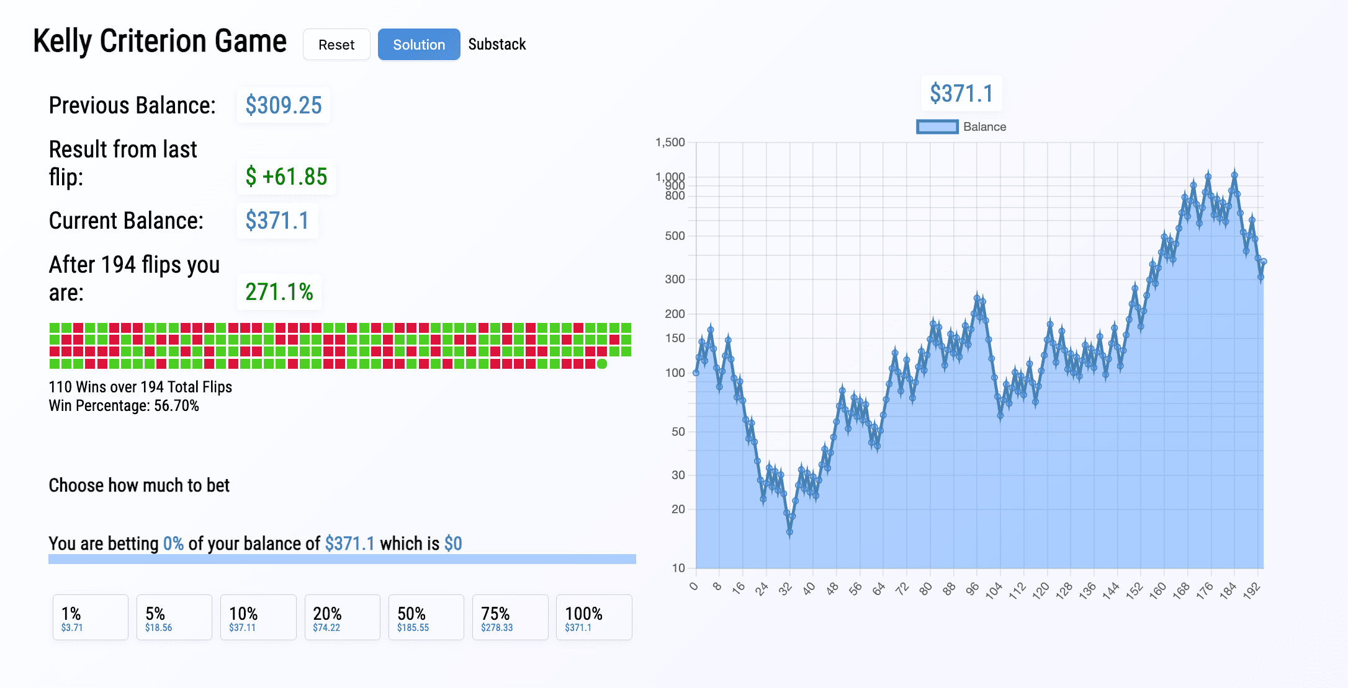Viewport: 1348px width, 688px height.
Task: Select the Current Balance value $371.1
Action: 277,220
